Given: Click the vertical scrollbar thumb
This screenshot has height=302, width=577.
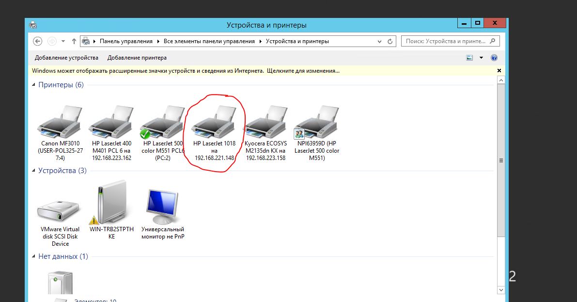Looking at the screenshot, I should pyautogui.click(x=501, y=160).
